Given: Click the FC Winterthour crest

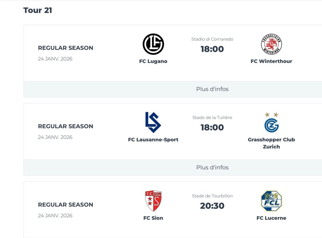Looking at the screenshot, I should point(271,44).
